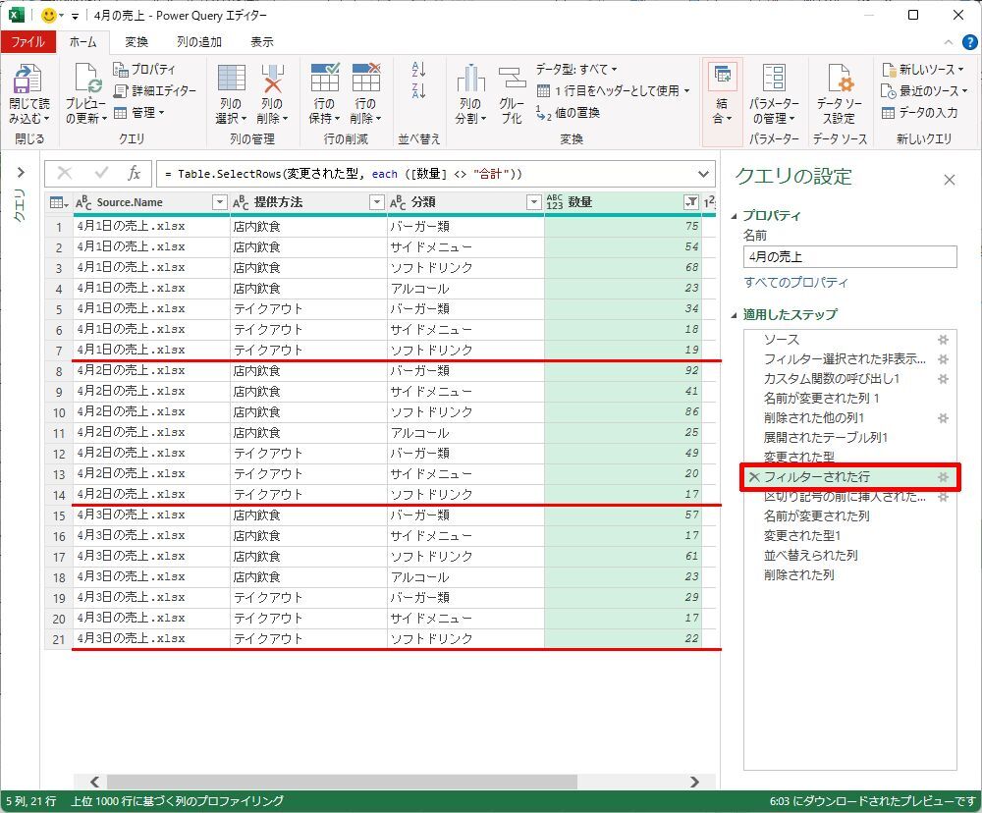Click the 名前 field containing 4月の売上
This screenshot has width=982, height=813.
point(849,257)
